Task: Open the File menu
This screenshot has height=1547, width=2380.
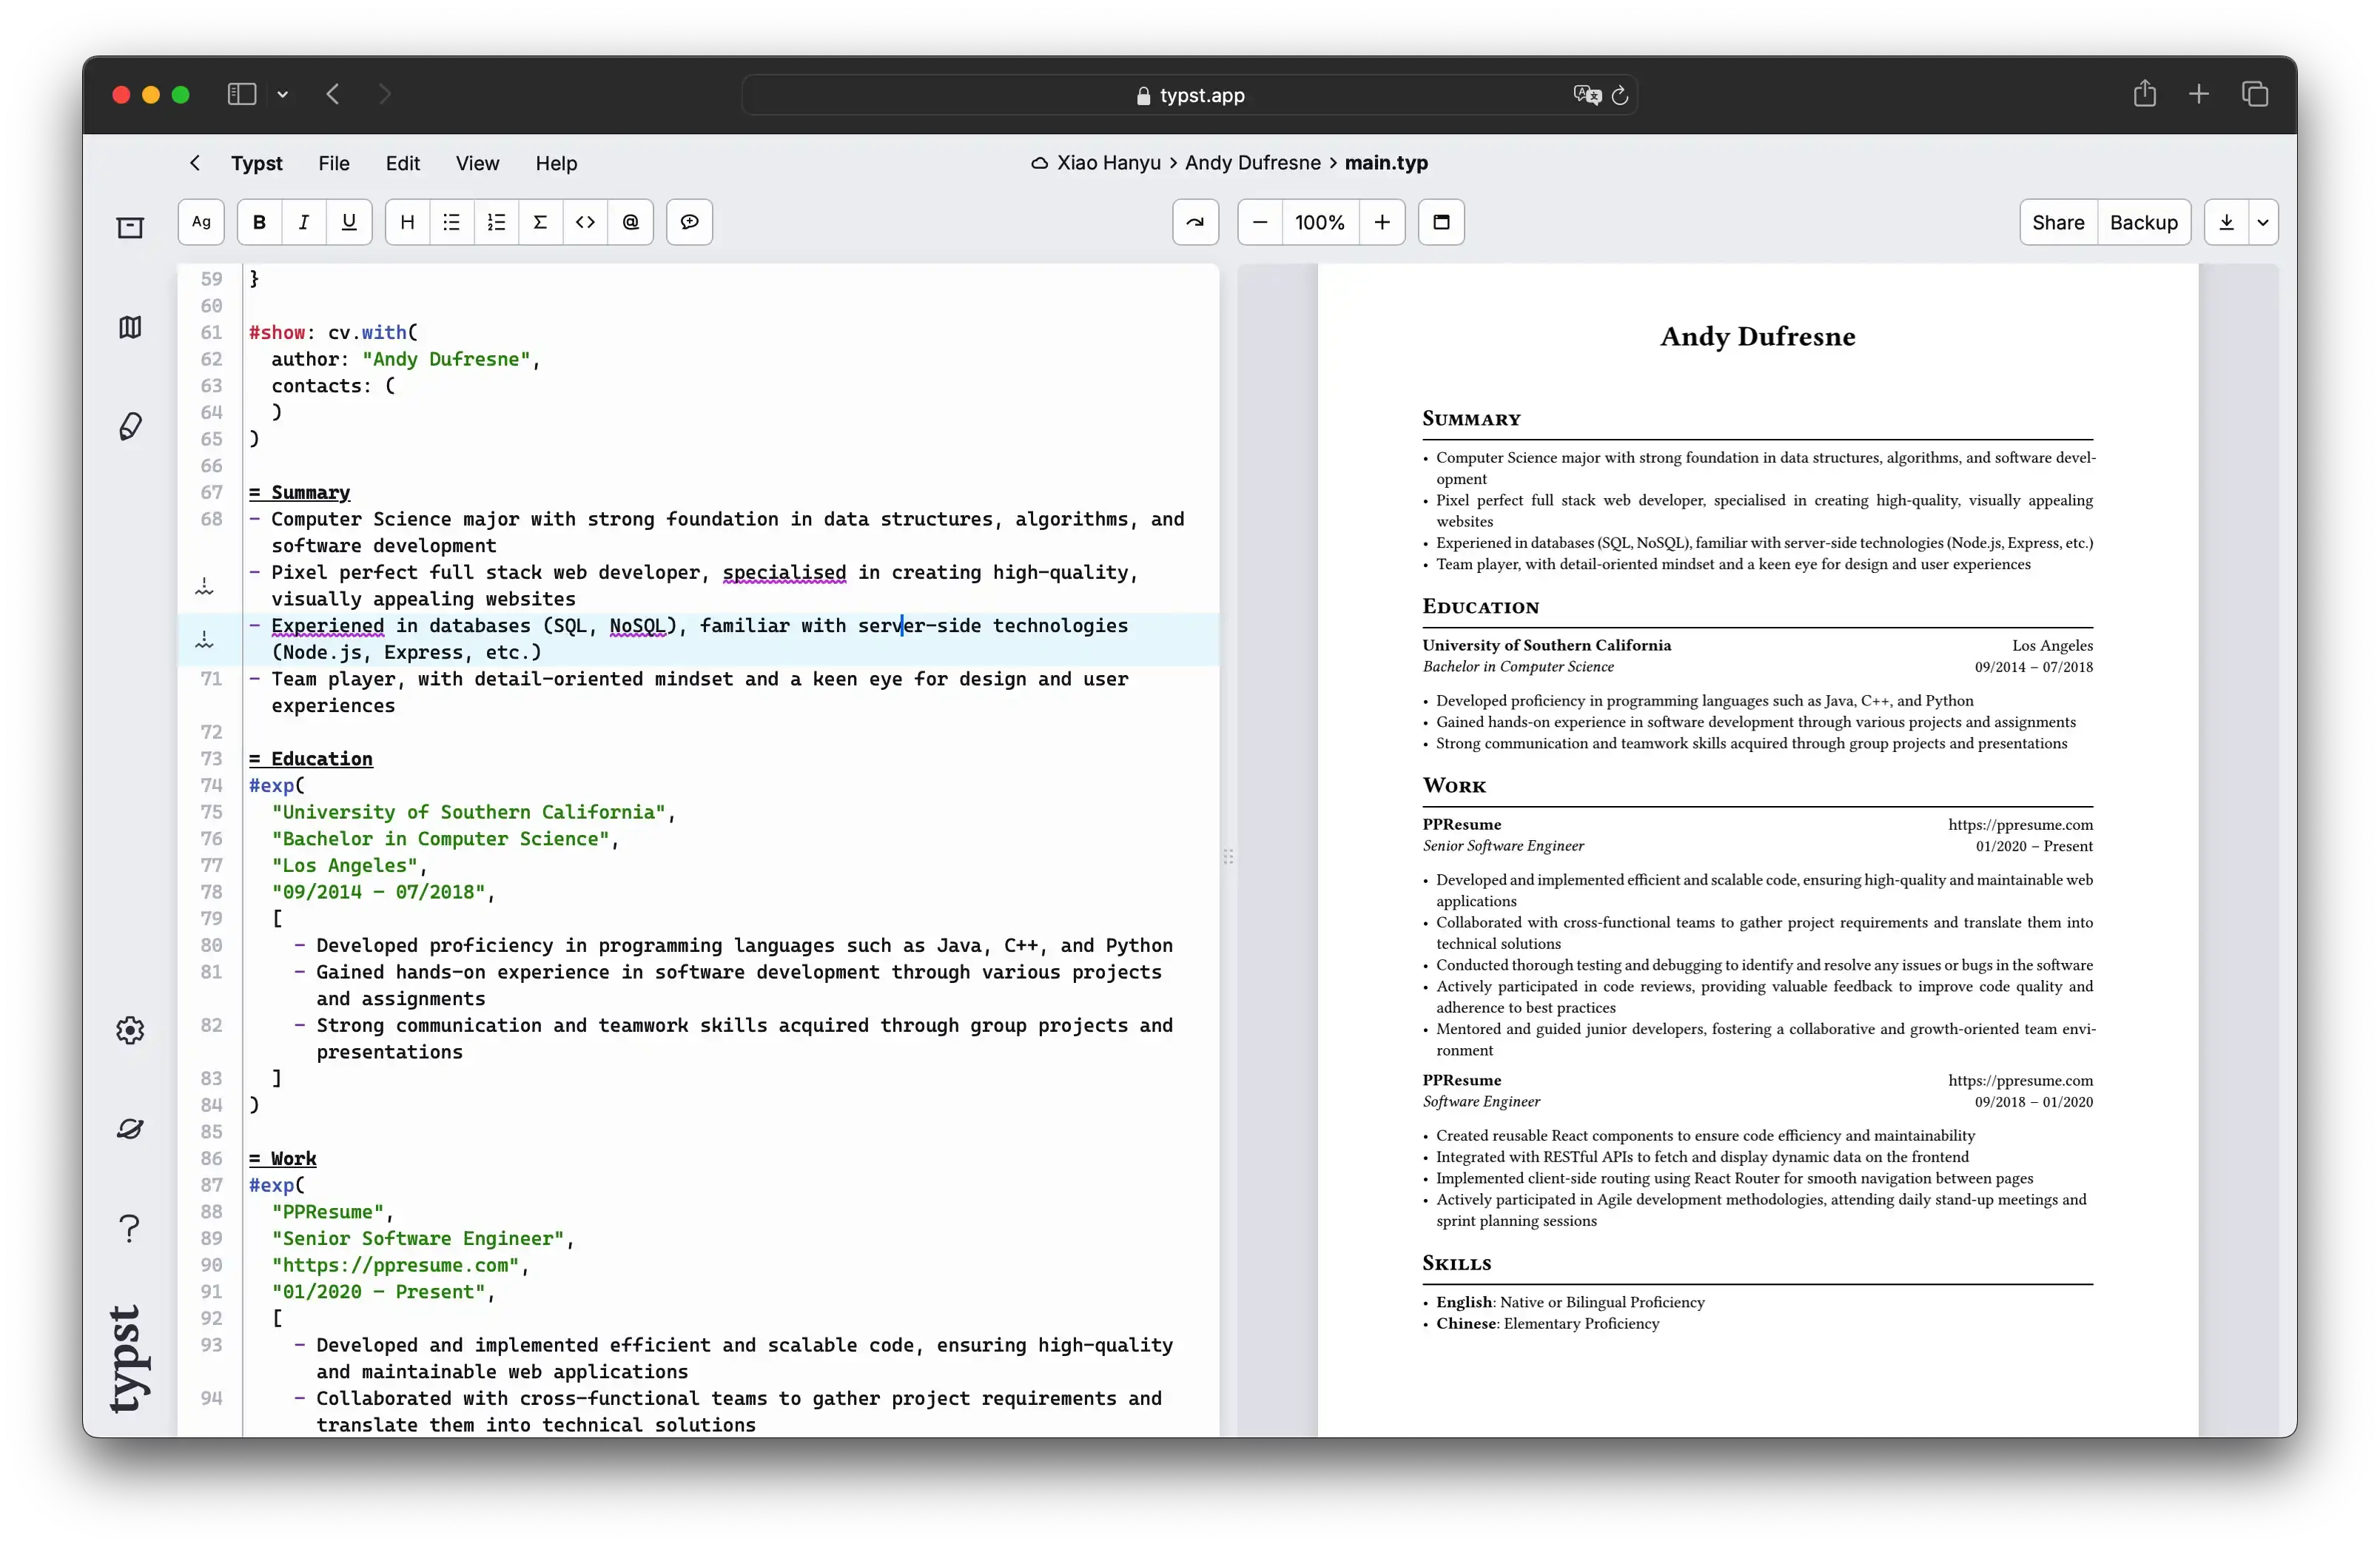Action: (334, 163)
